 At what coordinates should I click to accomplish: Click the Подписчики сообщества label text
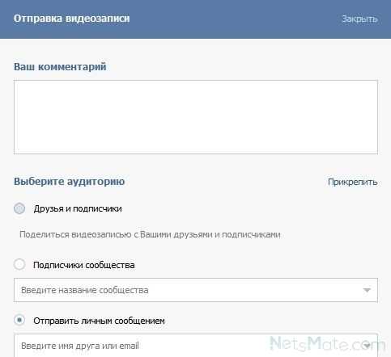pos(84,265)
